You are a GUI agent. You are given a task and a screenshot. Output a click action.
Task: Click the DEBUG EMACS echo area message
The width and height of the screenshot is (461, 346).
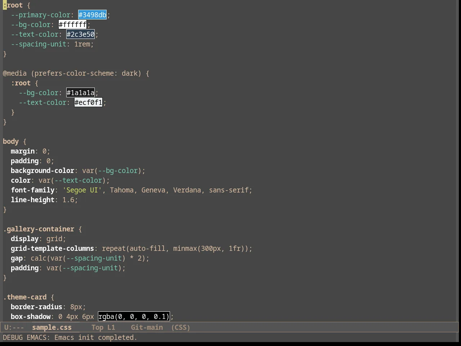pyautogui.click(x=70, y=337)
